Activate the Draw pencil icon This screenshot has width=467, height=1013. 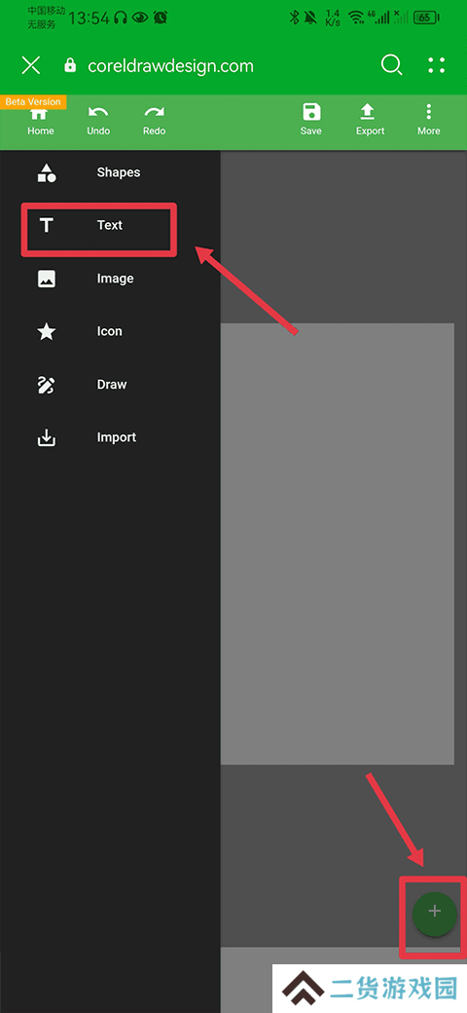(x=47, y=385)
